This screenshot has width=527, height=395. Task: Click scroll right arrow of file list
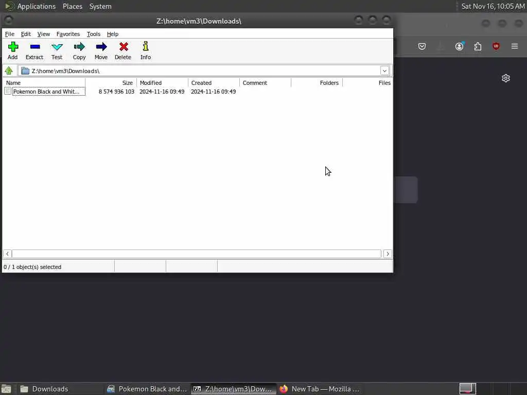tap(388, 254)
